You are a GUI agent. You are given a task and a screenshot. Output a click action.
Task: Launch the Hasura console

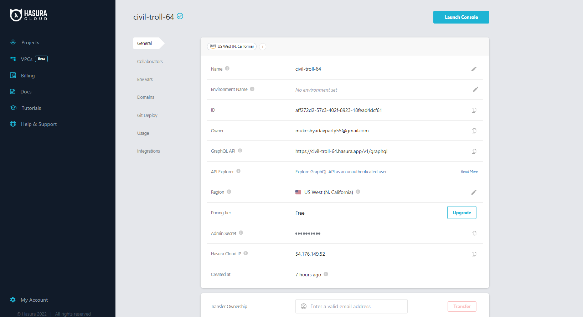coord(461,17)
